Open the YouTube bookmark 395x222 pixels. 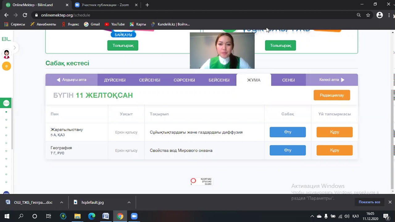pos(114,24)
